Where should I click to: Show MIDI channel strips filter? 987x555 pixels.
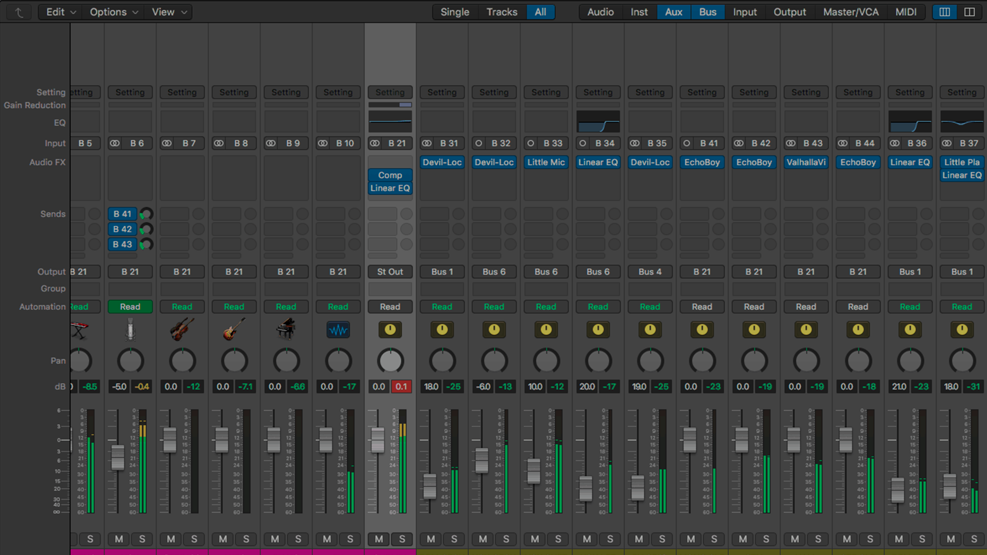[906, 12]
